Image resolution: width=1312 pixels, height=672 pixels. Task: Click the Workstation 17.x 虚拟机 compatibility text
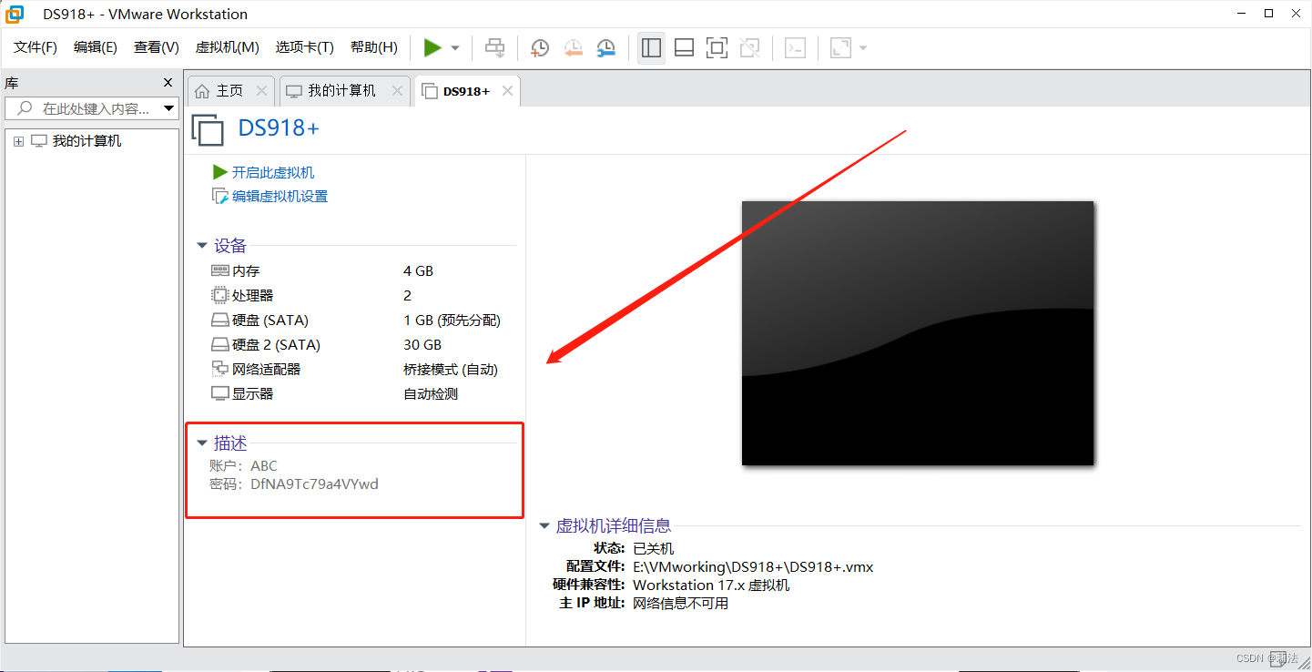tap(711, 585)
